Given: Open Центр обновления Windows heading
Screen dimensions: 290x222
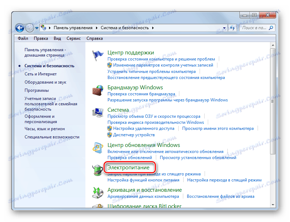Looking at the screenshot, I should click(144, 145).
